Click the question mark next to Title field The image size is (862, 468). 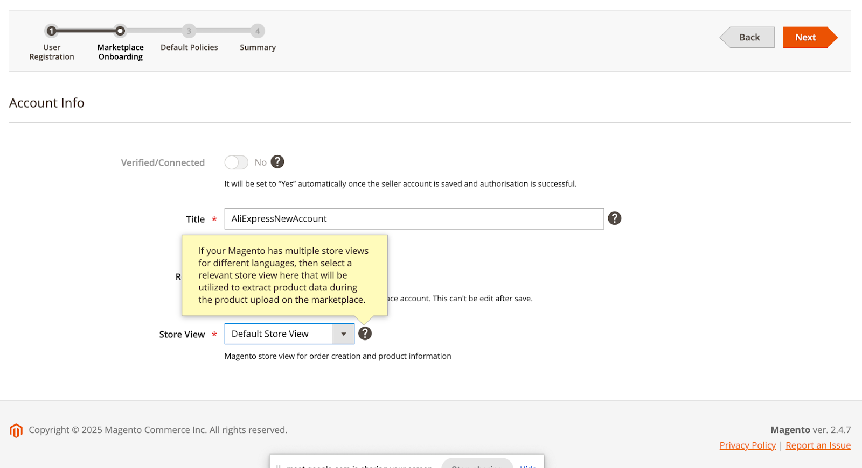pos(614,218)
